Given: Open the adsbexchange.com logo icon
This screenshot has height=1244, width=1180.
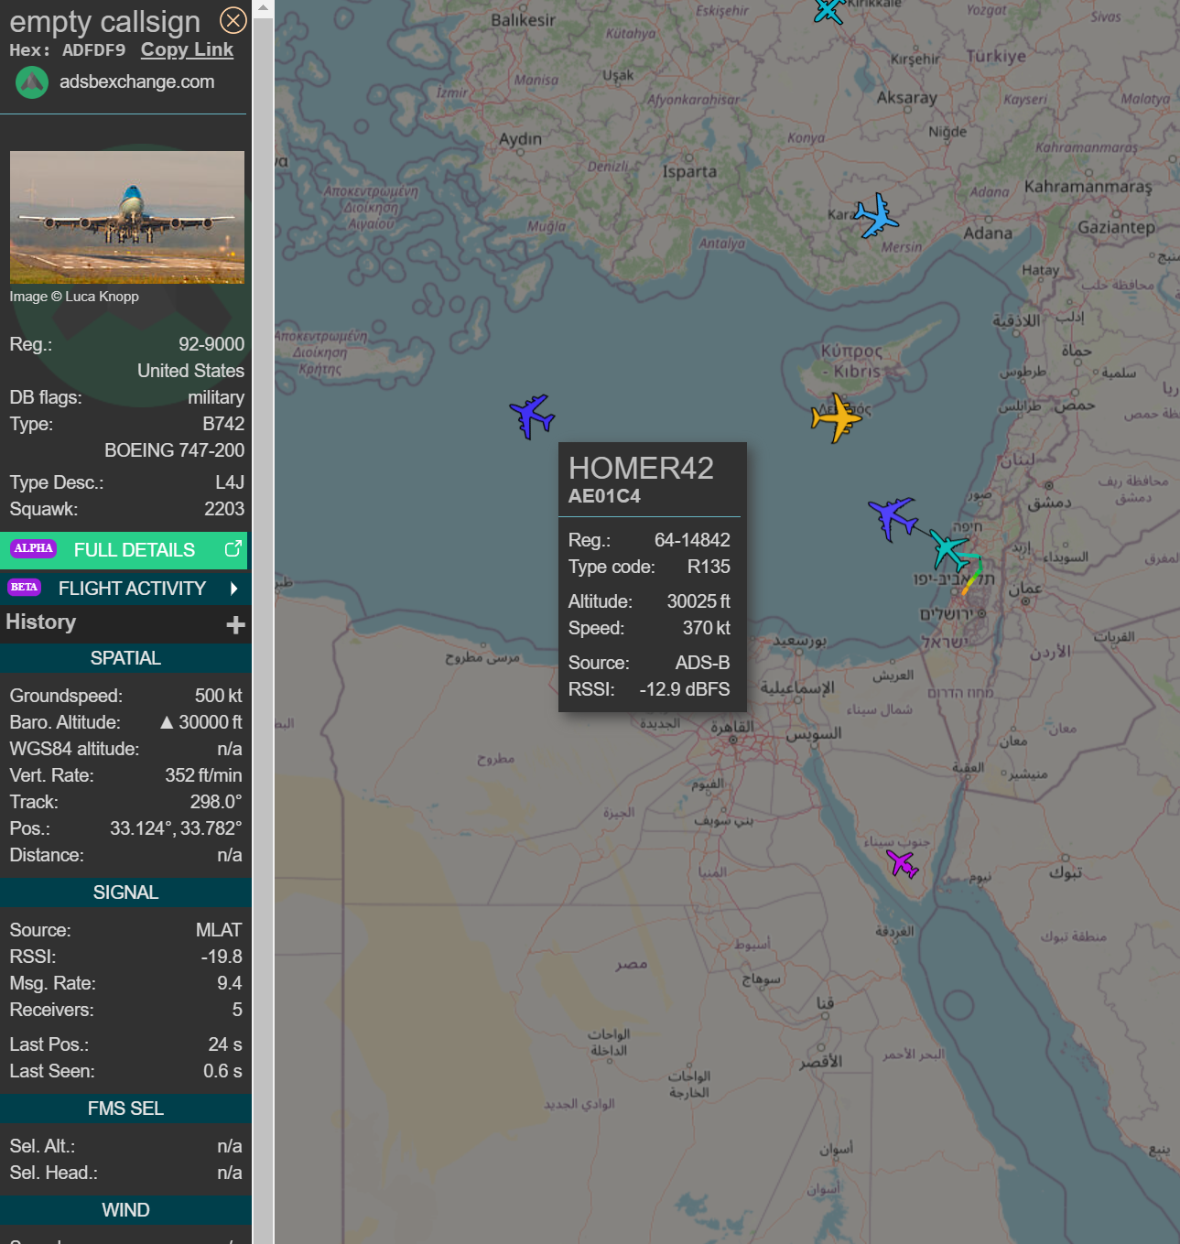Looking at the screenshot, I should [x=32, y=82].
